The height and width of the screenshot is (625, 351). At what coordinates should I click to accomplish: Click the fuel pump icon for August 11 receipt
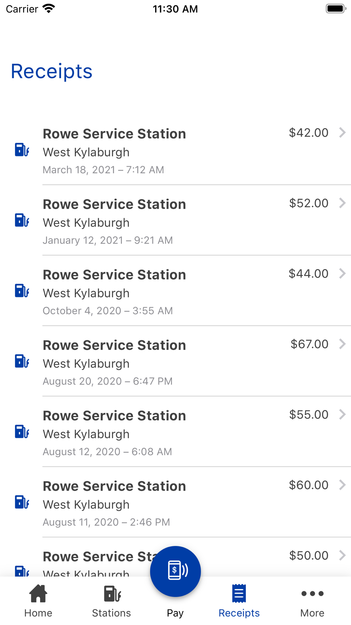click(22, 502)
